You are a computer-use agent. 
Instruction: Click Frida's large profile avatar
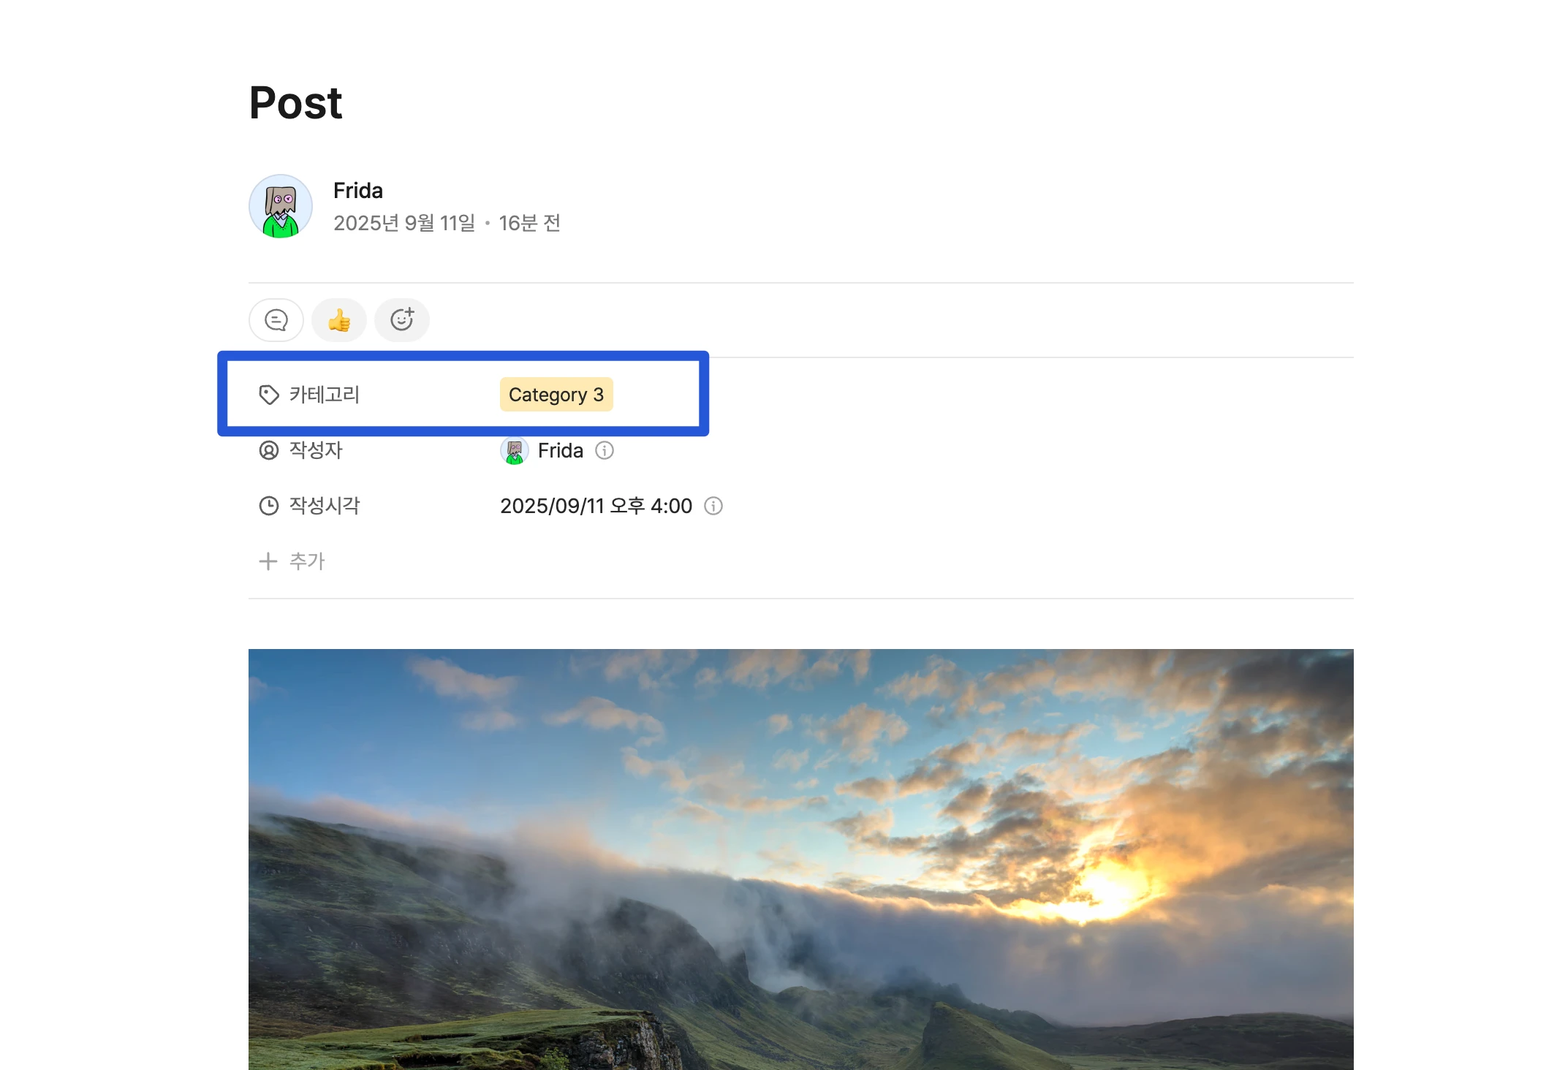[x=281, y=206]
